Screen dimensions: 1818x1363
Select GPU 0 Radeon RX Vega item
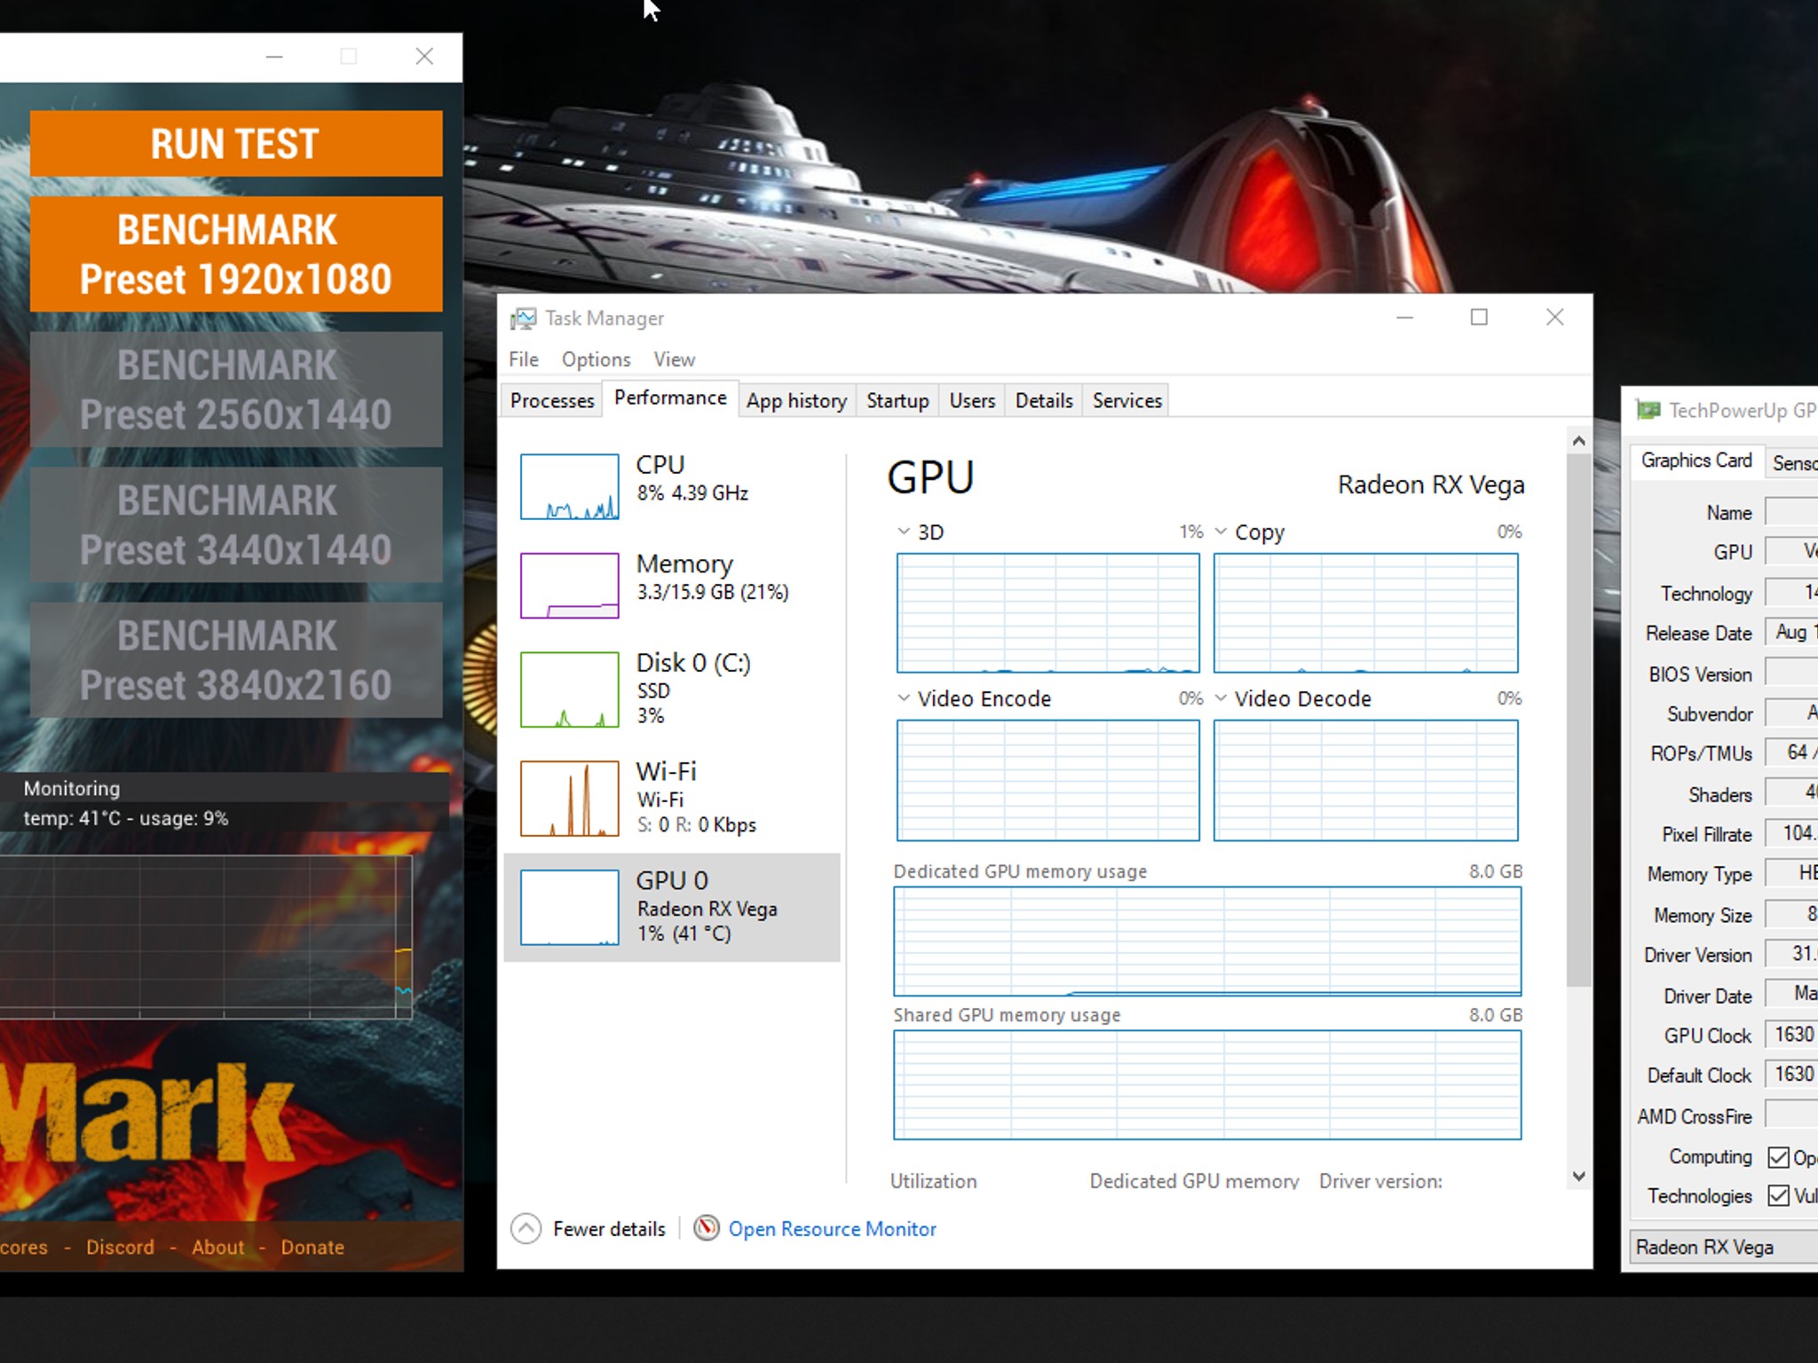click(672, 907)
